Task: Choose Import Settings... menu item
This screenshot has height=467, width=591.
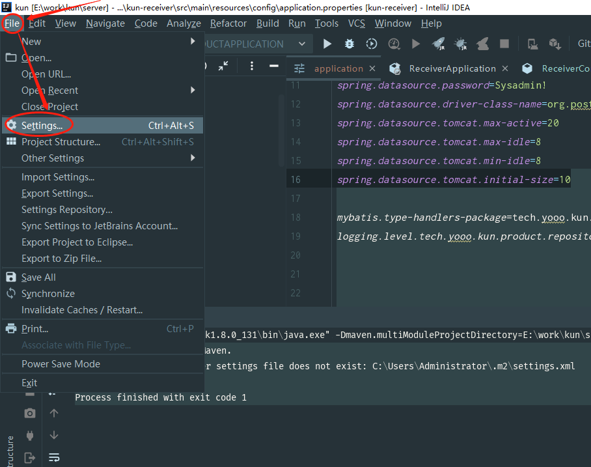Action: (x=103, y=177)
